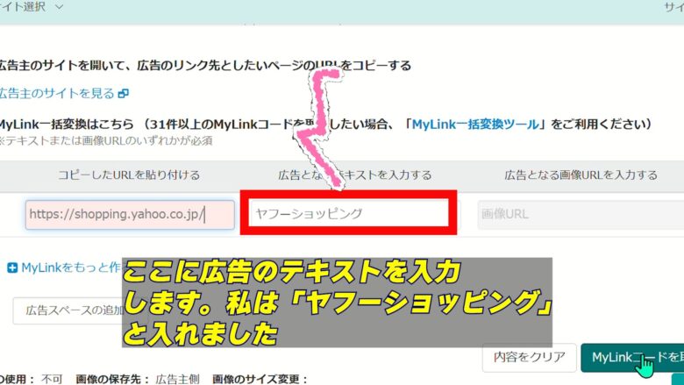This screenshot has height=385, width=684.
Task: Open the 広告スペースの追加 dropdown
Action: pos(66,310)
